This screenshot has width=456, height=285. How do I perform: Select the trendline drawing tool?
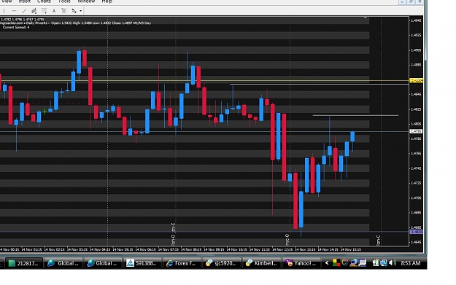24,11
